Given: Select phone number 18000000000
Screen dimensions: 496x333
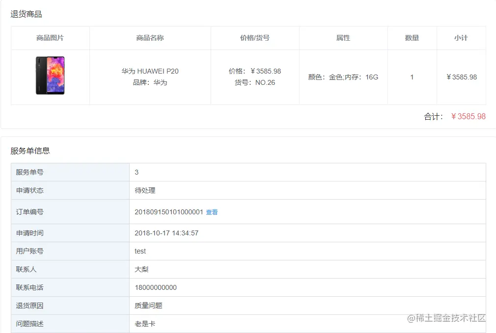Looking at the screenshot, I should tap(156, 287).
